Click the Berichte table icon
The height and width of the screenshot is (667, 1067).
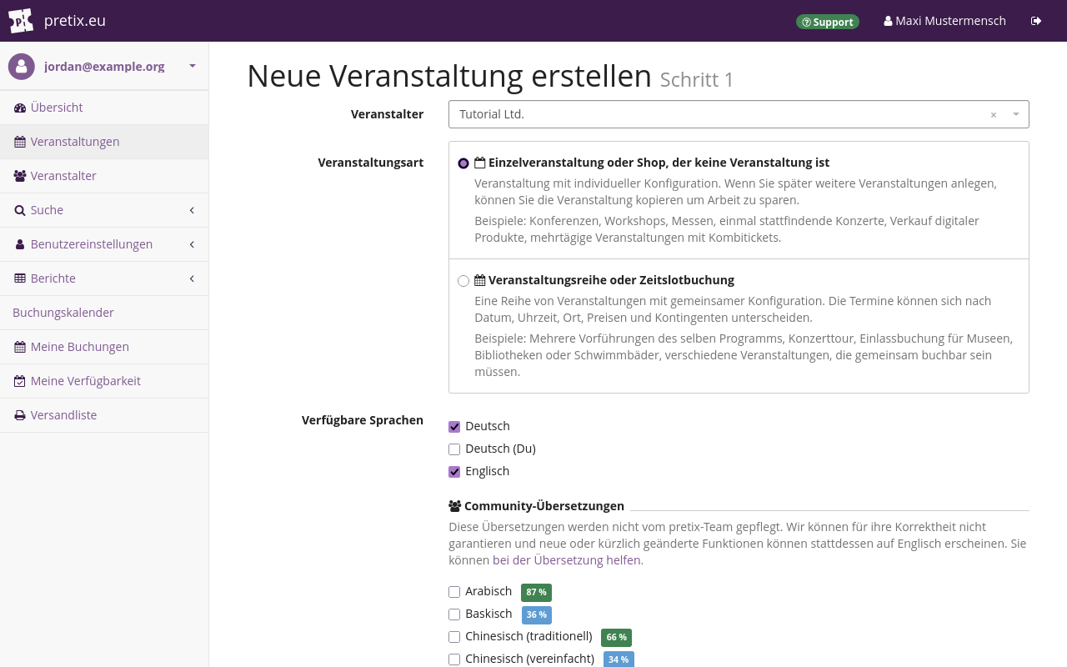pos(20,278)
